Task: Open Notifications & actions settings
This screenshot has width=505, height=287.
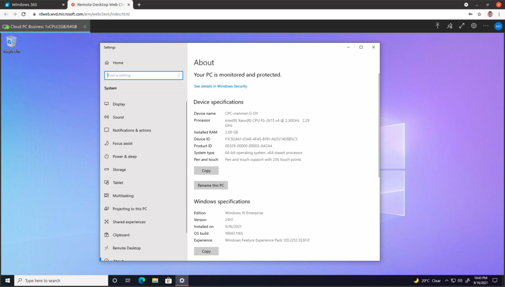Action: 128,130
